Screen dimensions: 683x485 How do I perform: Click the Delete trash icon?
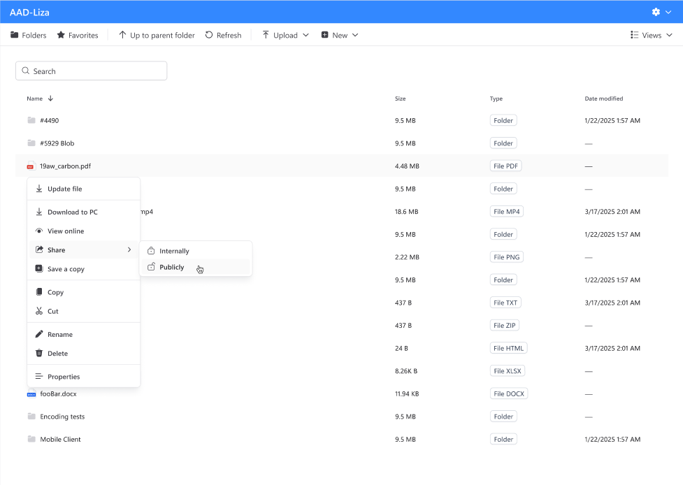click(x=38, y=353)
